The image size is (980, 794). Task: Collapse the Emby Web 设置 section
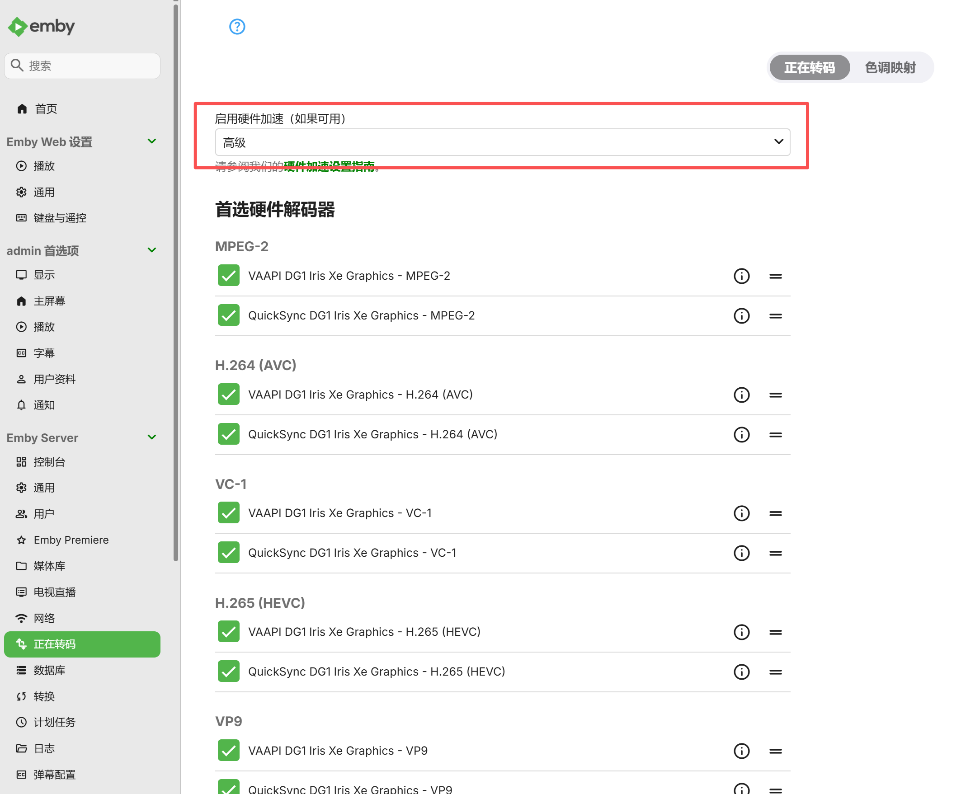click(151, 141)
